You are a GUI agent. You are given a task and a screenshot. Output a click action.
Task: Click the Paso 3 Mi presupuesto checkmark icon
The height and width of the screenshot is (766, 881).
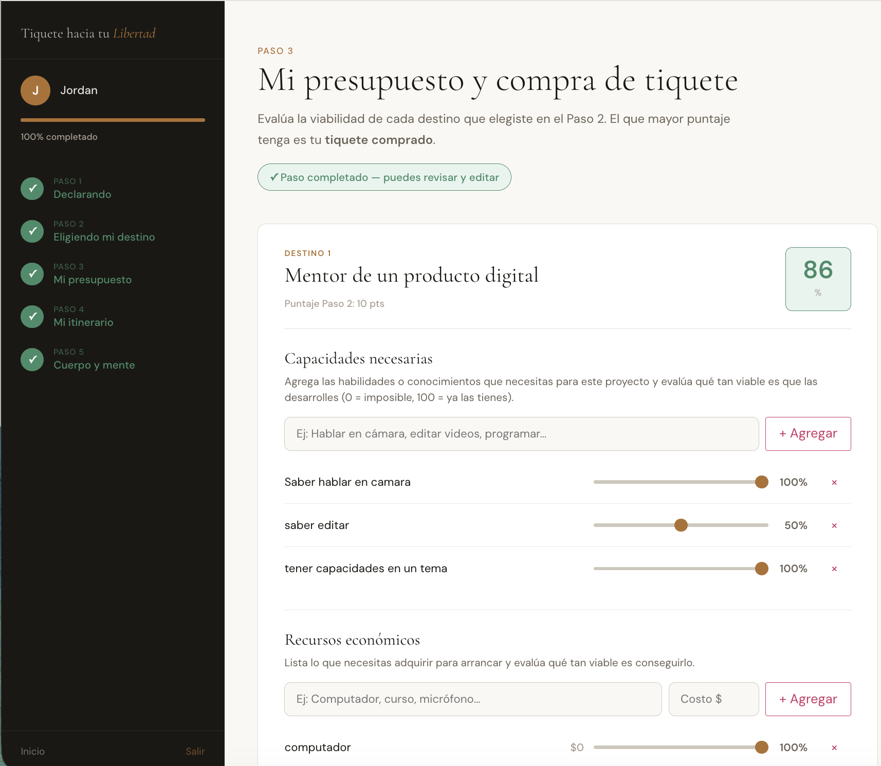click(x=32, y=274)
